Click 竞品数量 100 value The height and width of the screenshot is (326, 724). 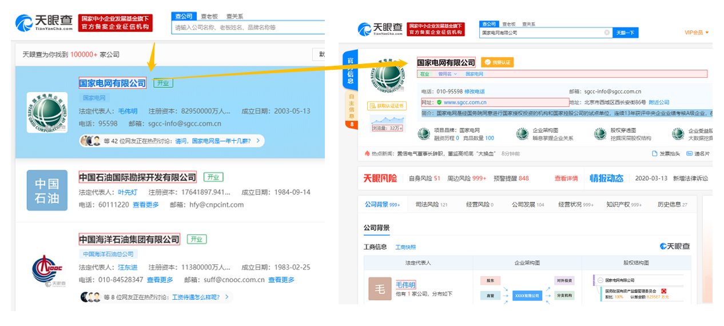coord(478,138)
